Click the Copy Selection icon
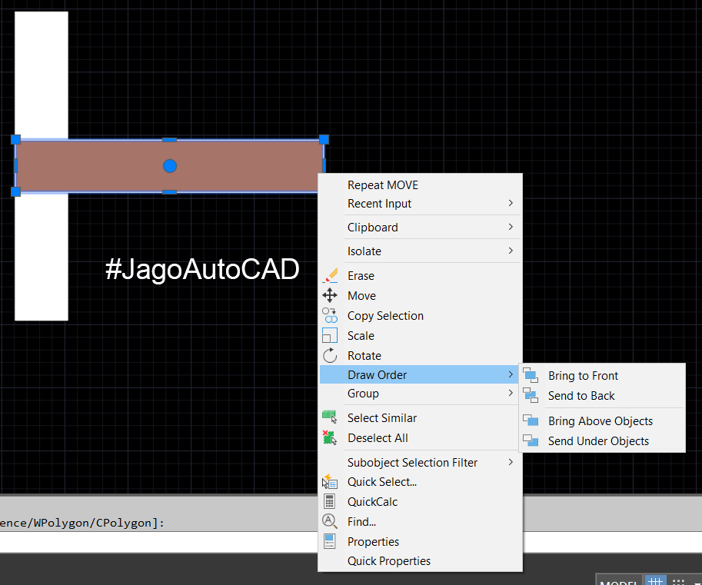This screenshot has width=702, height=585. point(328,315)
